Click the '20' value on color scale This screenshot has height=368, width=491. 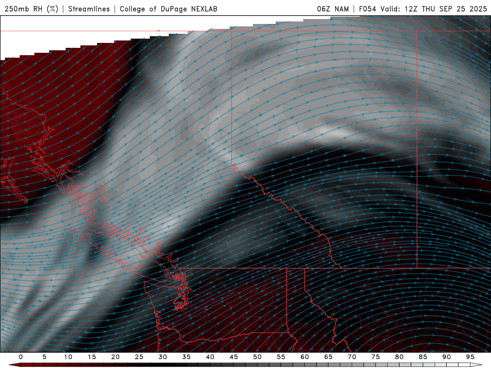(115, 357)
